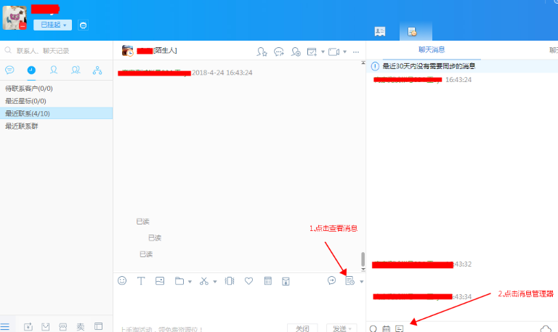Expand the dropdown arrow next to video icon
The width and height of the screenshot is (558, 332).
coord(345,52)
